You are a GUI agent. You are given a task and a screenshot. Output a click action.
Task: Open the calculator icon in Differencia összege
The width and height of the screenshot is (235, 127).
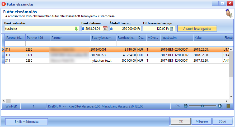click(x=172, y=28)
